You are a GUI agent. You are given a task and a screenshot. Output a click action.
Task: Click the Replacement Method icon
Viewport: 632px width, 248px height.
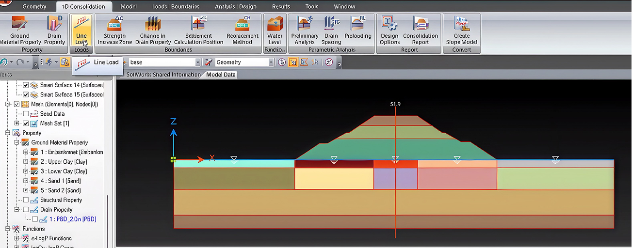tap(243, 30)
